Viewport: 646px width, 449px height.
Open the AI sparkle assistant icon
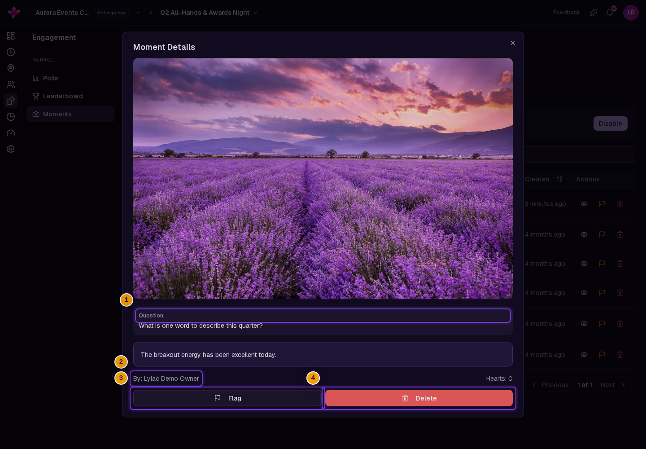tap(594, 13)
